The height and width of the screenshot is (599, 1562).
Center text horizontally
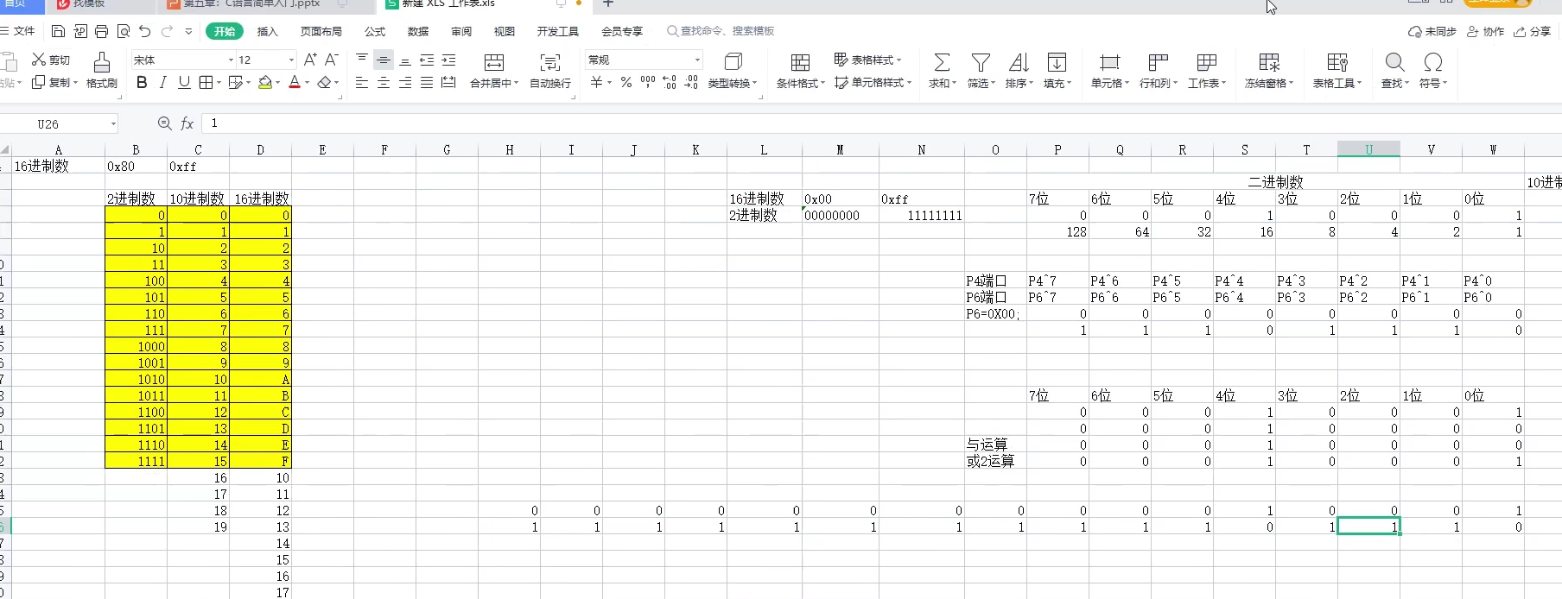(384, 83)
